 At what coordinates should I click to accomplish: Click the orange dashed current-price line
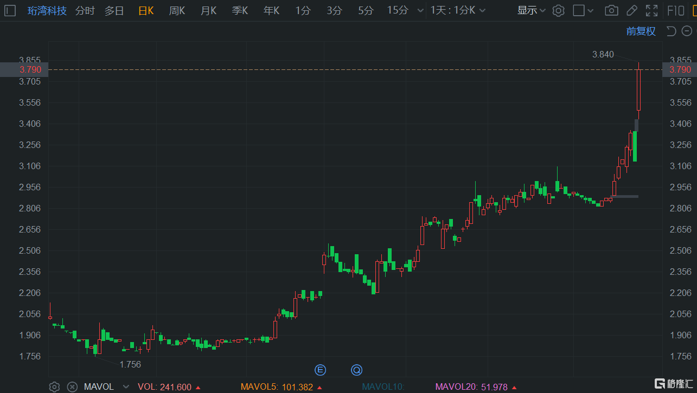[355, 69]
